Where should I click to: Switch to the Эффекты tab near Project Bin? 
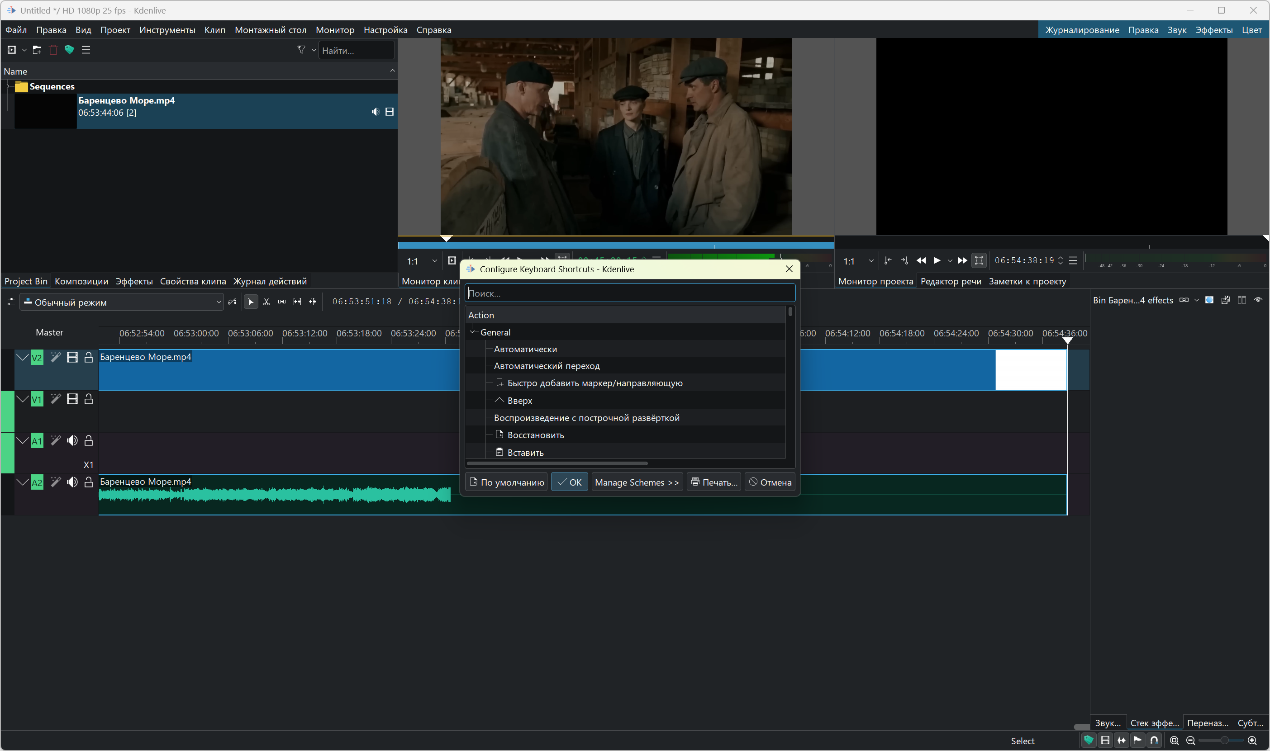tap(133, 281)
